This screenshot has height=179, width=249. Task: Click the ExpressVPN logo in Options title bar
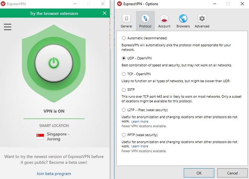pos(120,4)
